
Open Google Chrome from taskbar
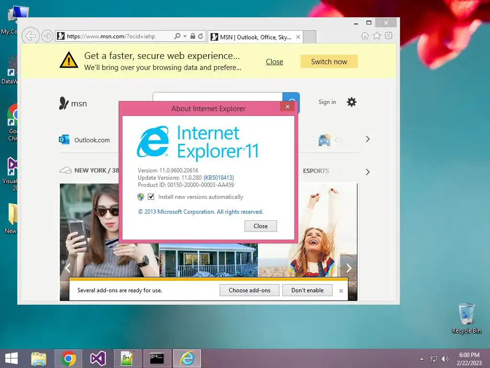(x=68, y=358)
